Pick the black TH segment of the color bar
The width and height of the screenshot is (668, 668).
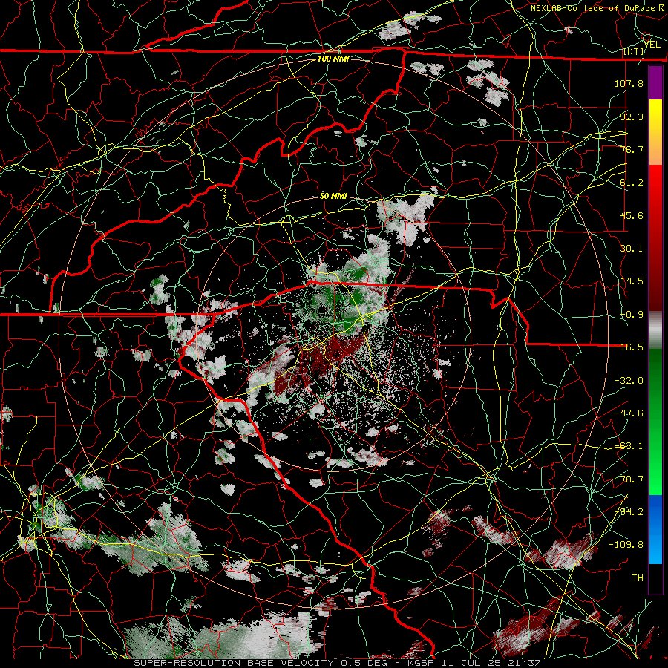655,578
